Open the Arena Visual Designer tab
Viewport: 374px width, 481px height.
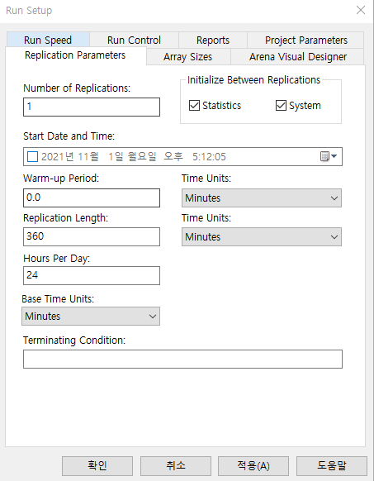[x=298, y=57]
